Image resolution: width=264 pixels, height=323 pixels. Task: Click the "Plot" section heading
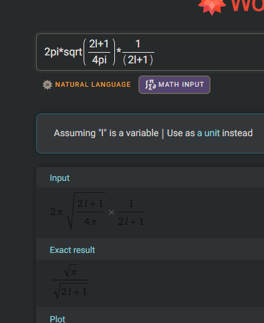(57, 320)
